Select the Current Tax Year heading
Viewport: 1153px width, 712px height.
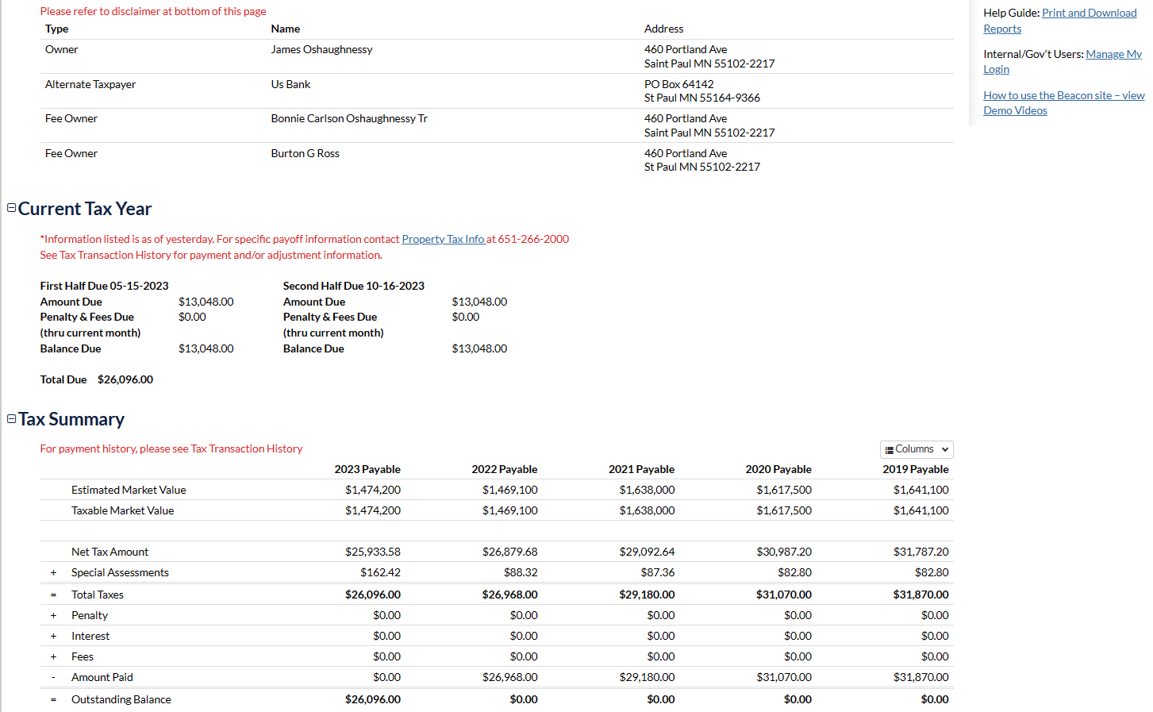(x=85, y=209)
